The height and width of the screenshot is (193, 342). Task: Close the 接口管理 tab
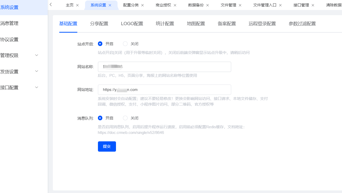point(313,5)
